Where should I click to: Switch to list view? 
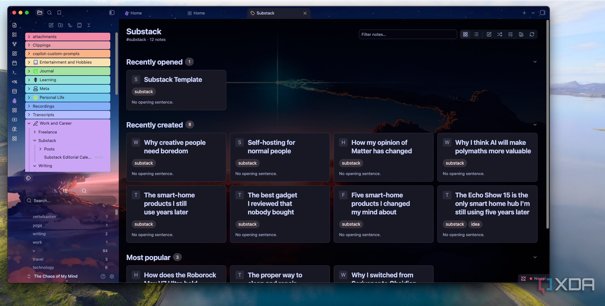[x=476, y=34]
